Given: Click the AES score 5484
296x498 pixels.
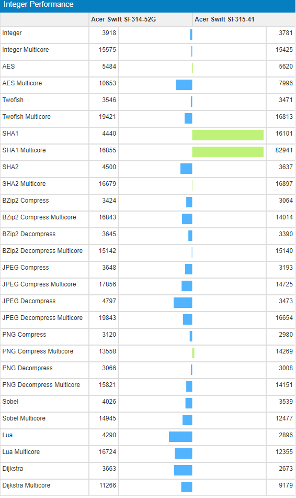Looking at the screenshot, I should coord(109,67).
